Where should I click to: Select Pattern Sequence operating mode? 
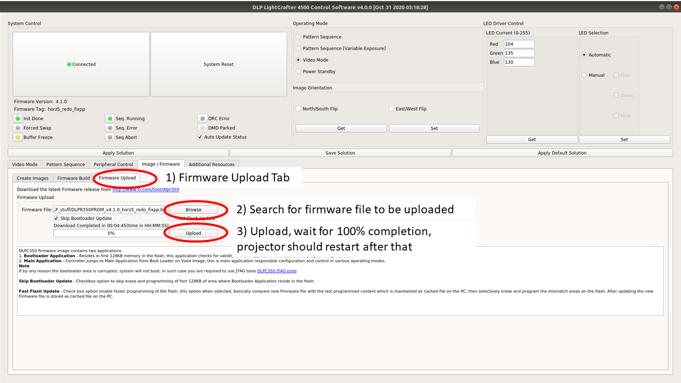coord(298,37)
